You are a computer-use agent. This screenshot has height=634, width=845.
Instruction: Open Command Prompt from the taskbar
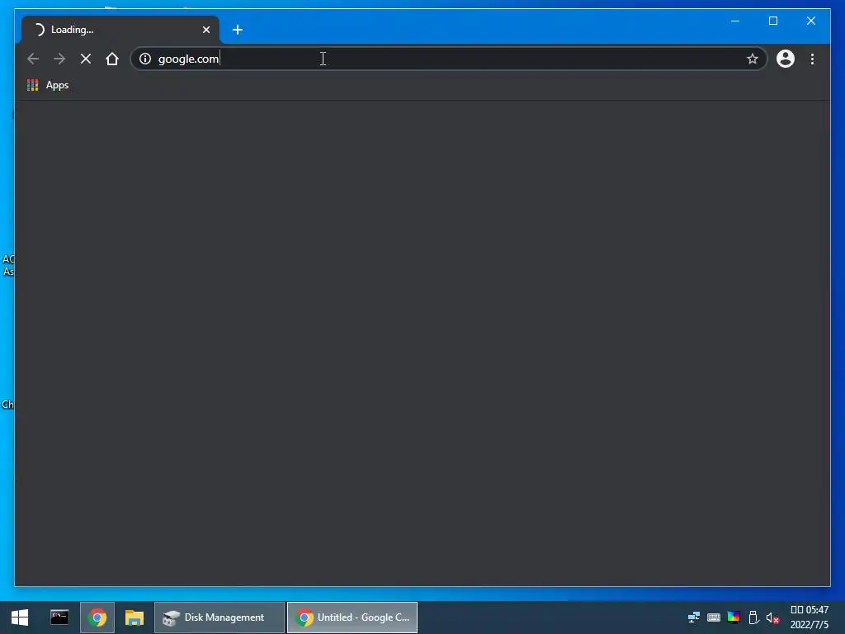pyautogui.click(x=59, y=617)
